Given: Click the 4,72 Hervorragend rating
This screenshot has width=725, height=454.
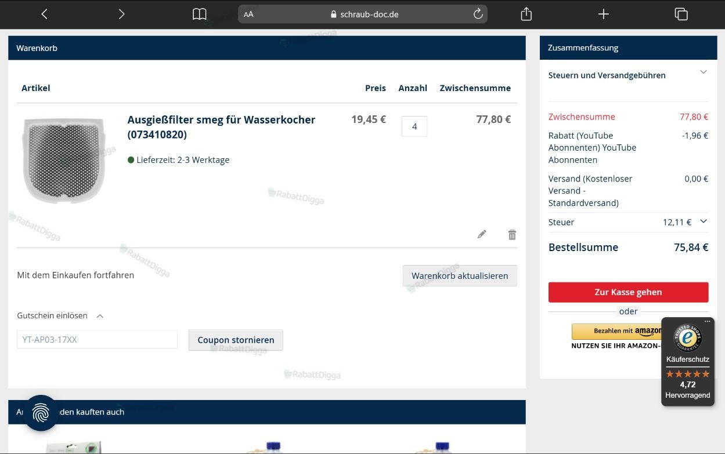Looking at the screenshot, I should coord(688,390).
